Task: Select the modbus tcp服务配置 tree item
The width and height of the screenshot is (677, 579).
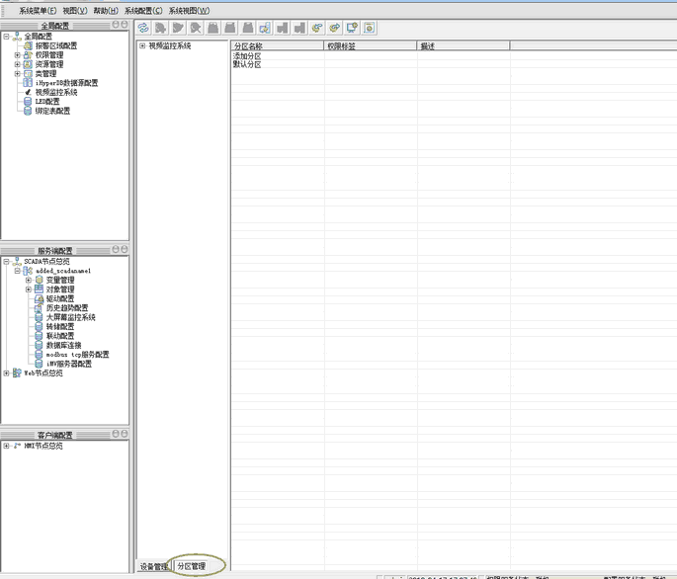Action: pyautogui.click(x=78, y=355)
